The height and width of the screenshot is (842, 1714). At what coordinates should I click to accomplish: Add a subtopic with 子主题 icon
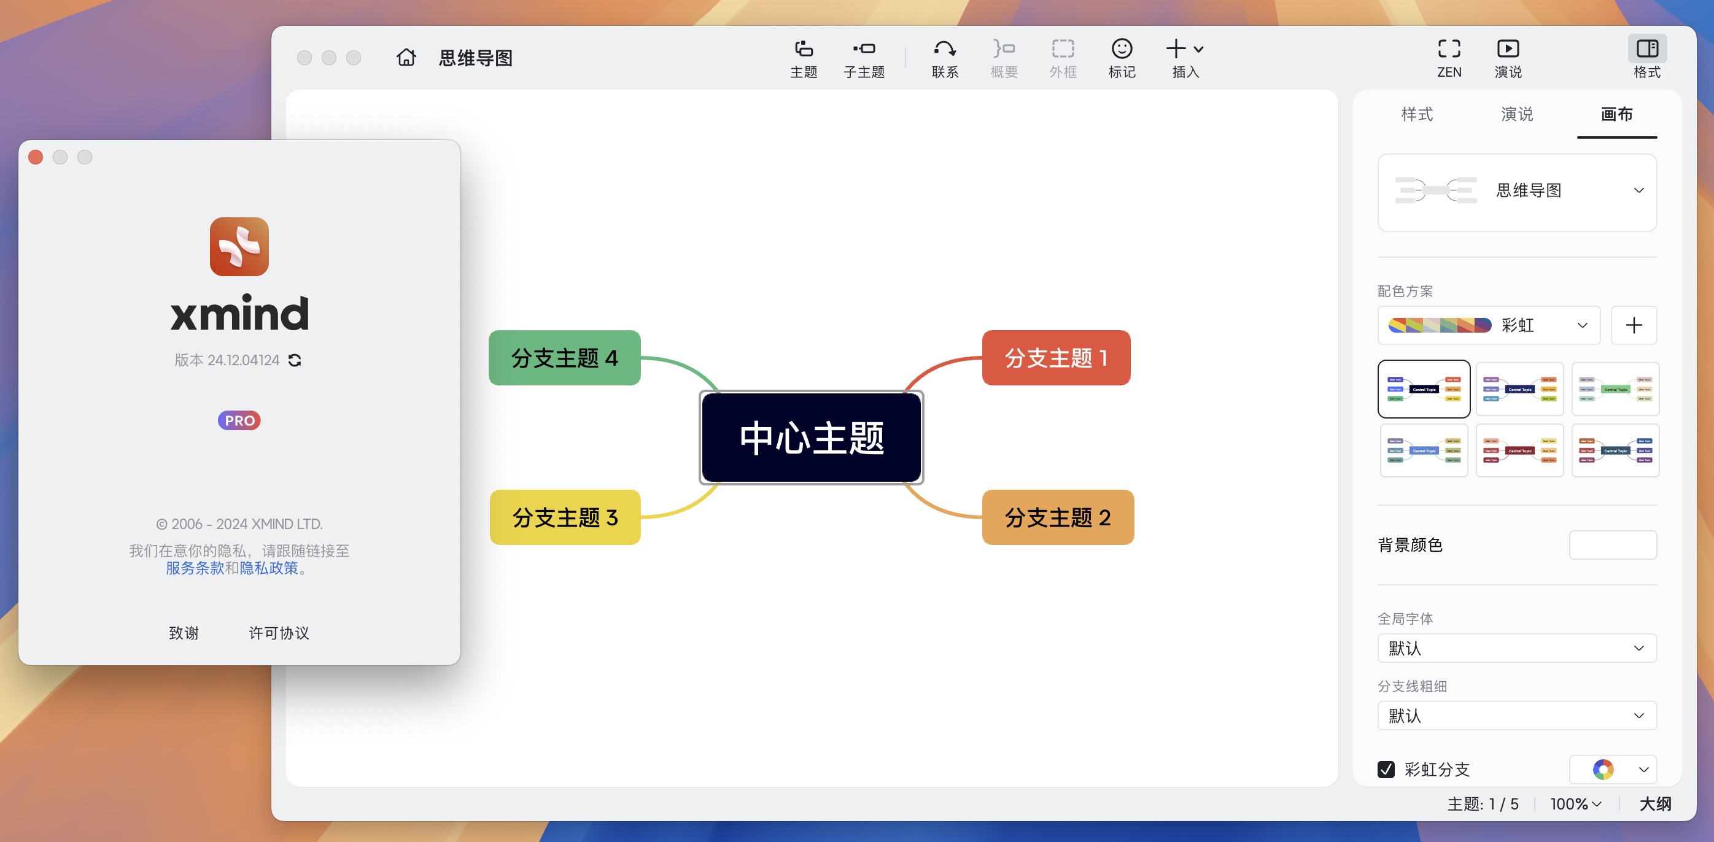point(864,58)
